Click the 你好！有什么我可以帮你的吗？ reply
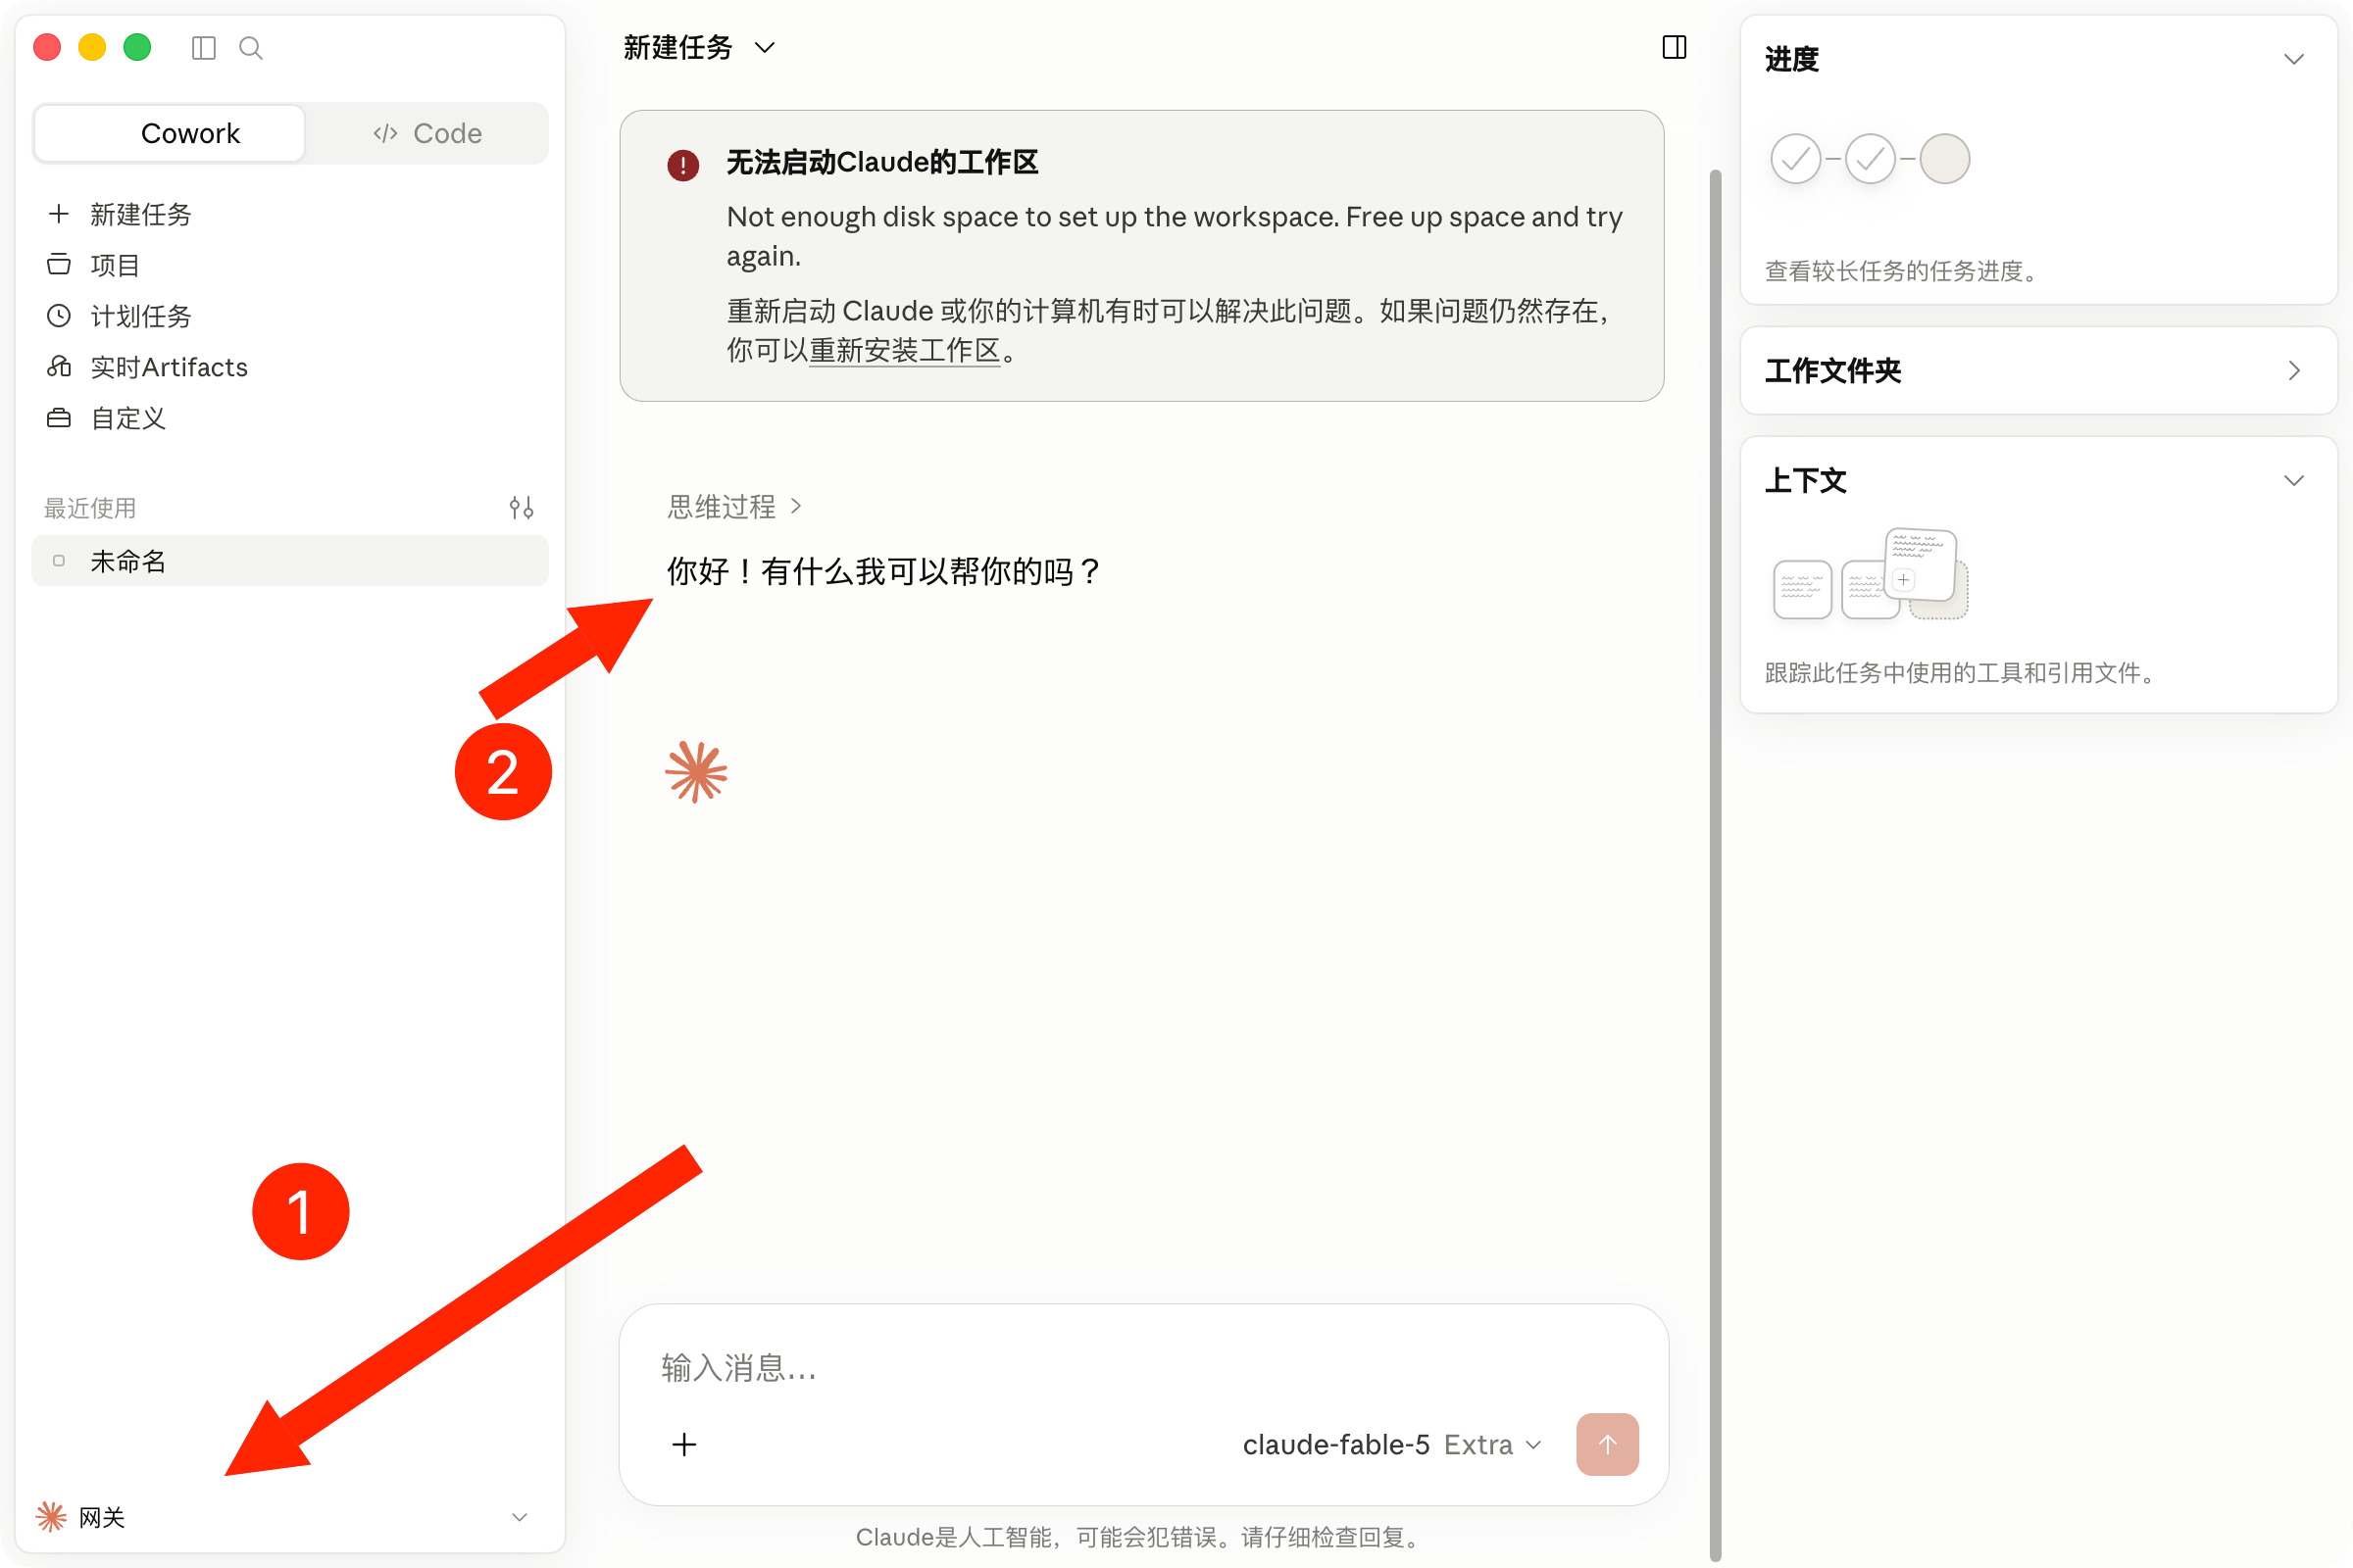This screenshot has height=1568, width=2353. 885,571
